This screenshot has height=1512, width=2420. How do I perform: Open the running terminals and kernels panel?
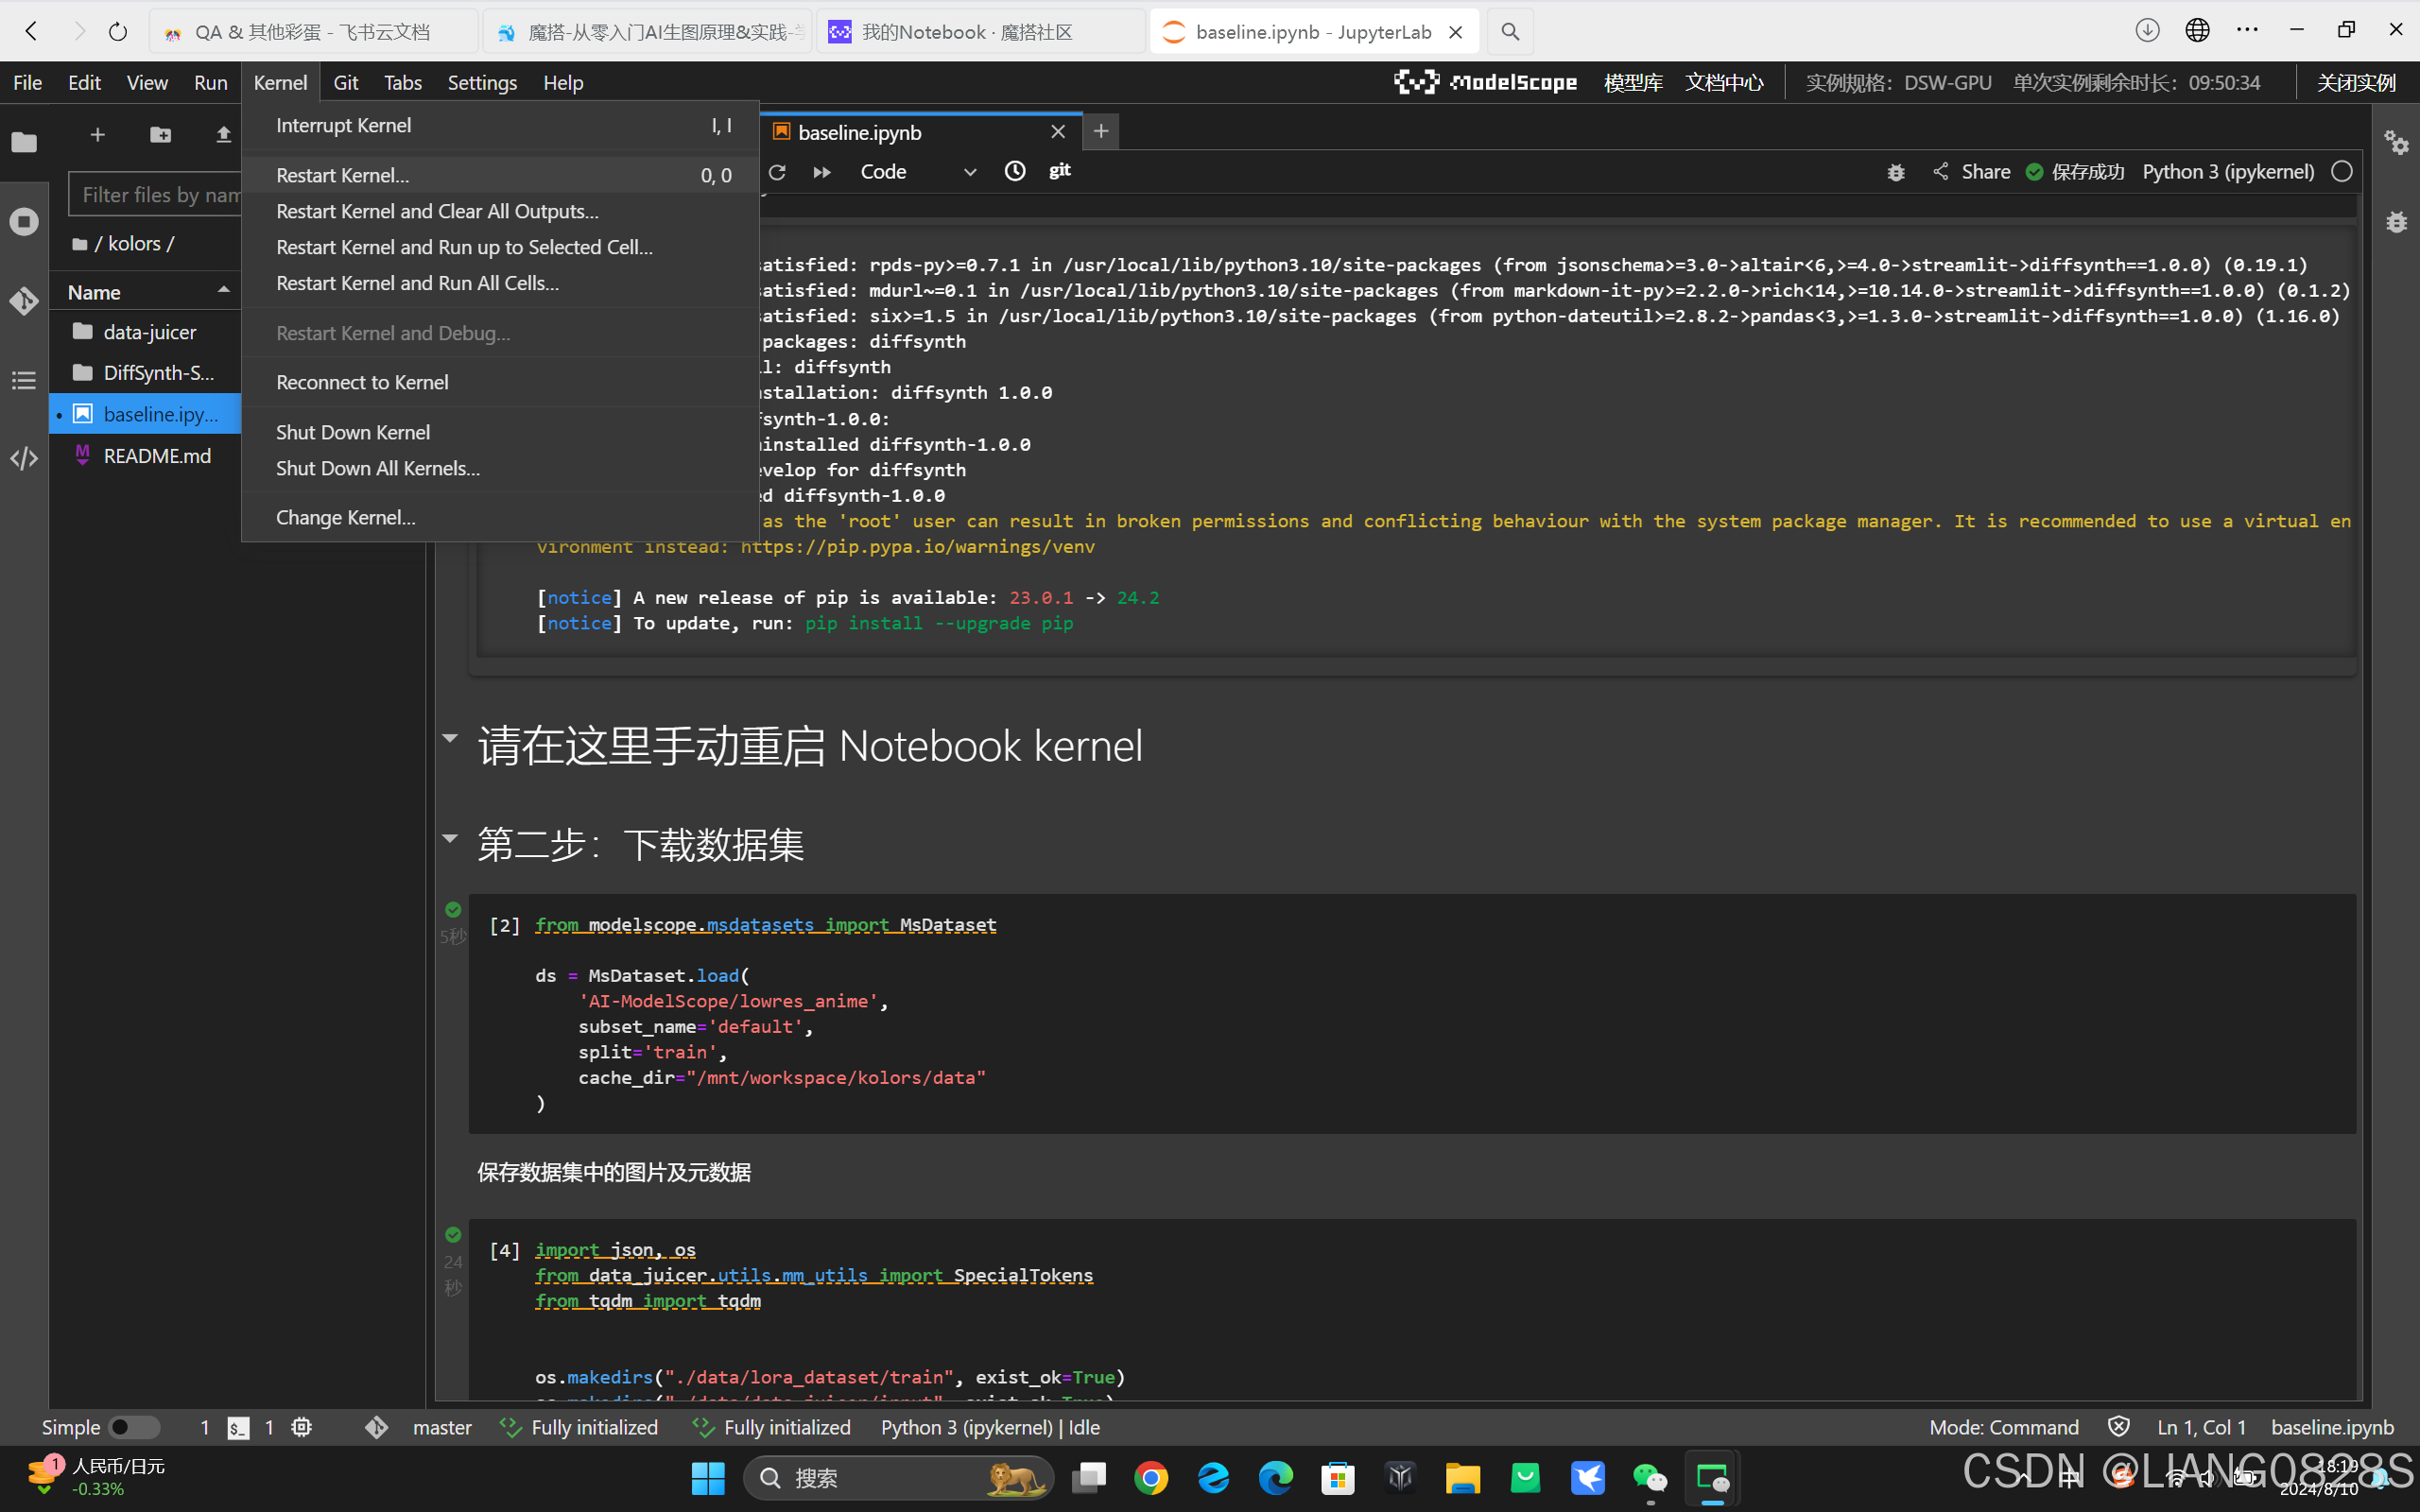click(23, 221)
